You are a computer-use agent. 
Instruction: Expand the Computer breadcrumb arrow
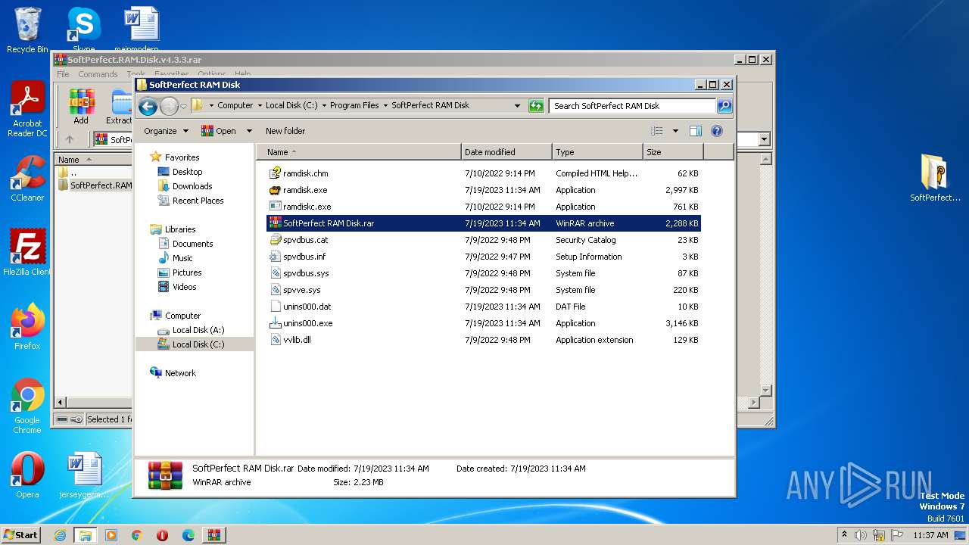(260, 106)
